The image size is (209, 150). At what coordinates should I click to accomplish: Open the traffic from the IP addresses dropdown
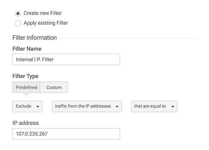[87, 106]
